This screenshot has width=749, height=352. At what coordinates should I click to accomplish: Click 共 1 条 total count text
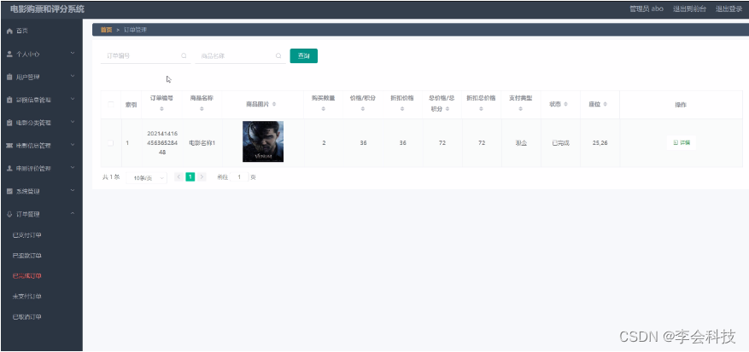[111, 177]
